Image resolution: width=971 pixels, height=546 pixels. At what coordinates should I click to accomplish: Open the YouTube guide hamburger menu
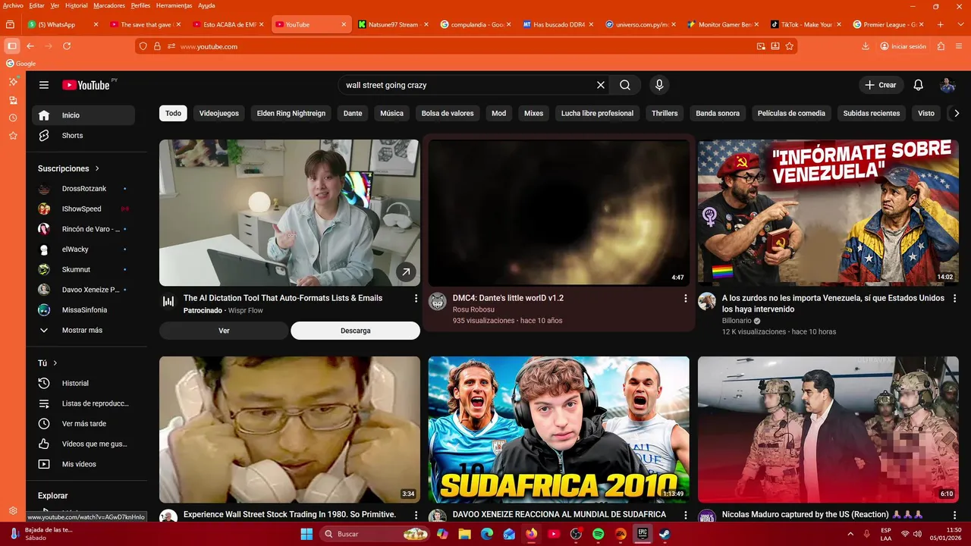click(x=44, y=85)
